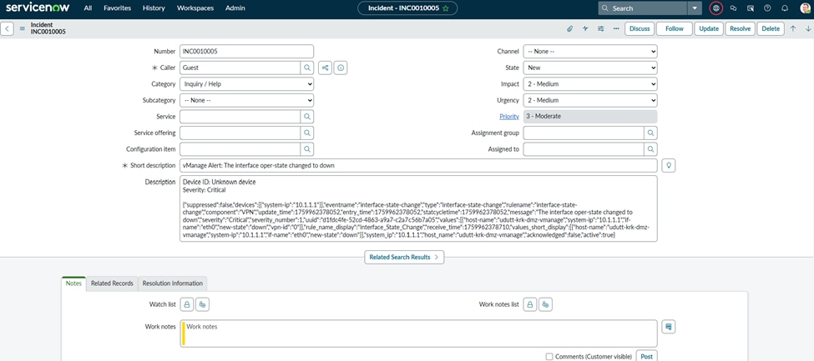Select the Notes tab
The height and width of the screenshot is (361, 814).
pos(73,283)
